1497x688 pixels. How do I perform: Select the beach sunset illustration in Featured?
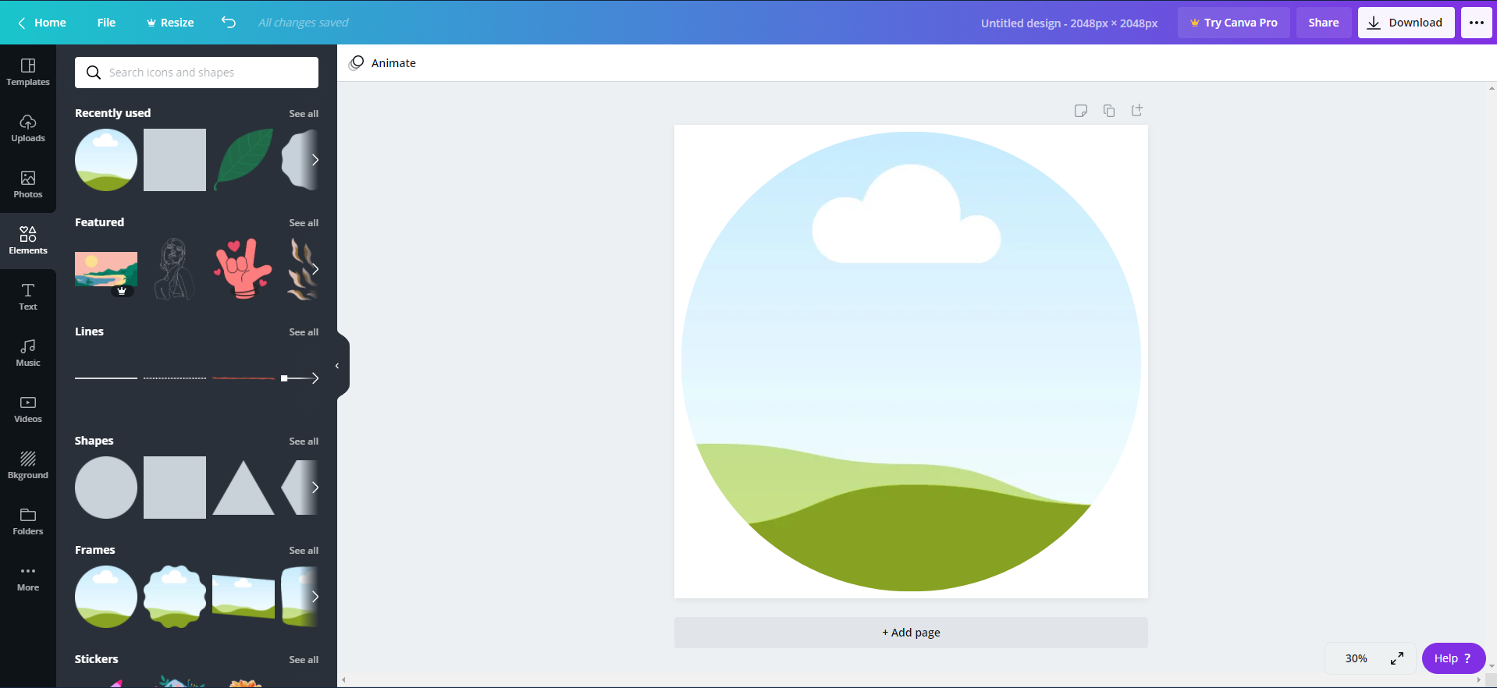click(106, 271)
